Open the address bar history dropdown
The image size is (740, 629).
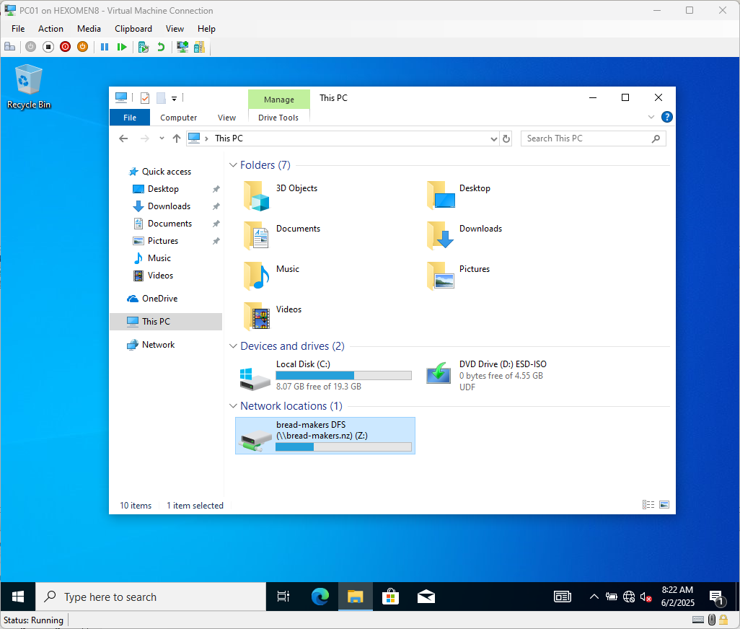493,138
